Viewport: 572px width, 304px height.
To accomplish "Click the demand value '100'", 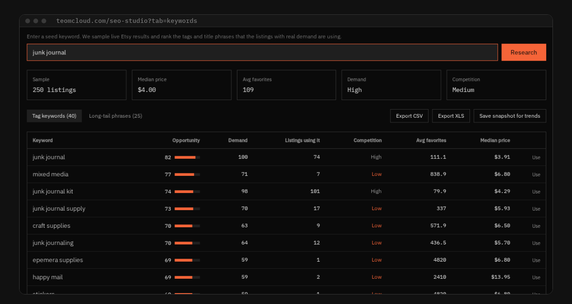I will pos(243,157).
